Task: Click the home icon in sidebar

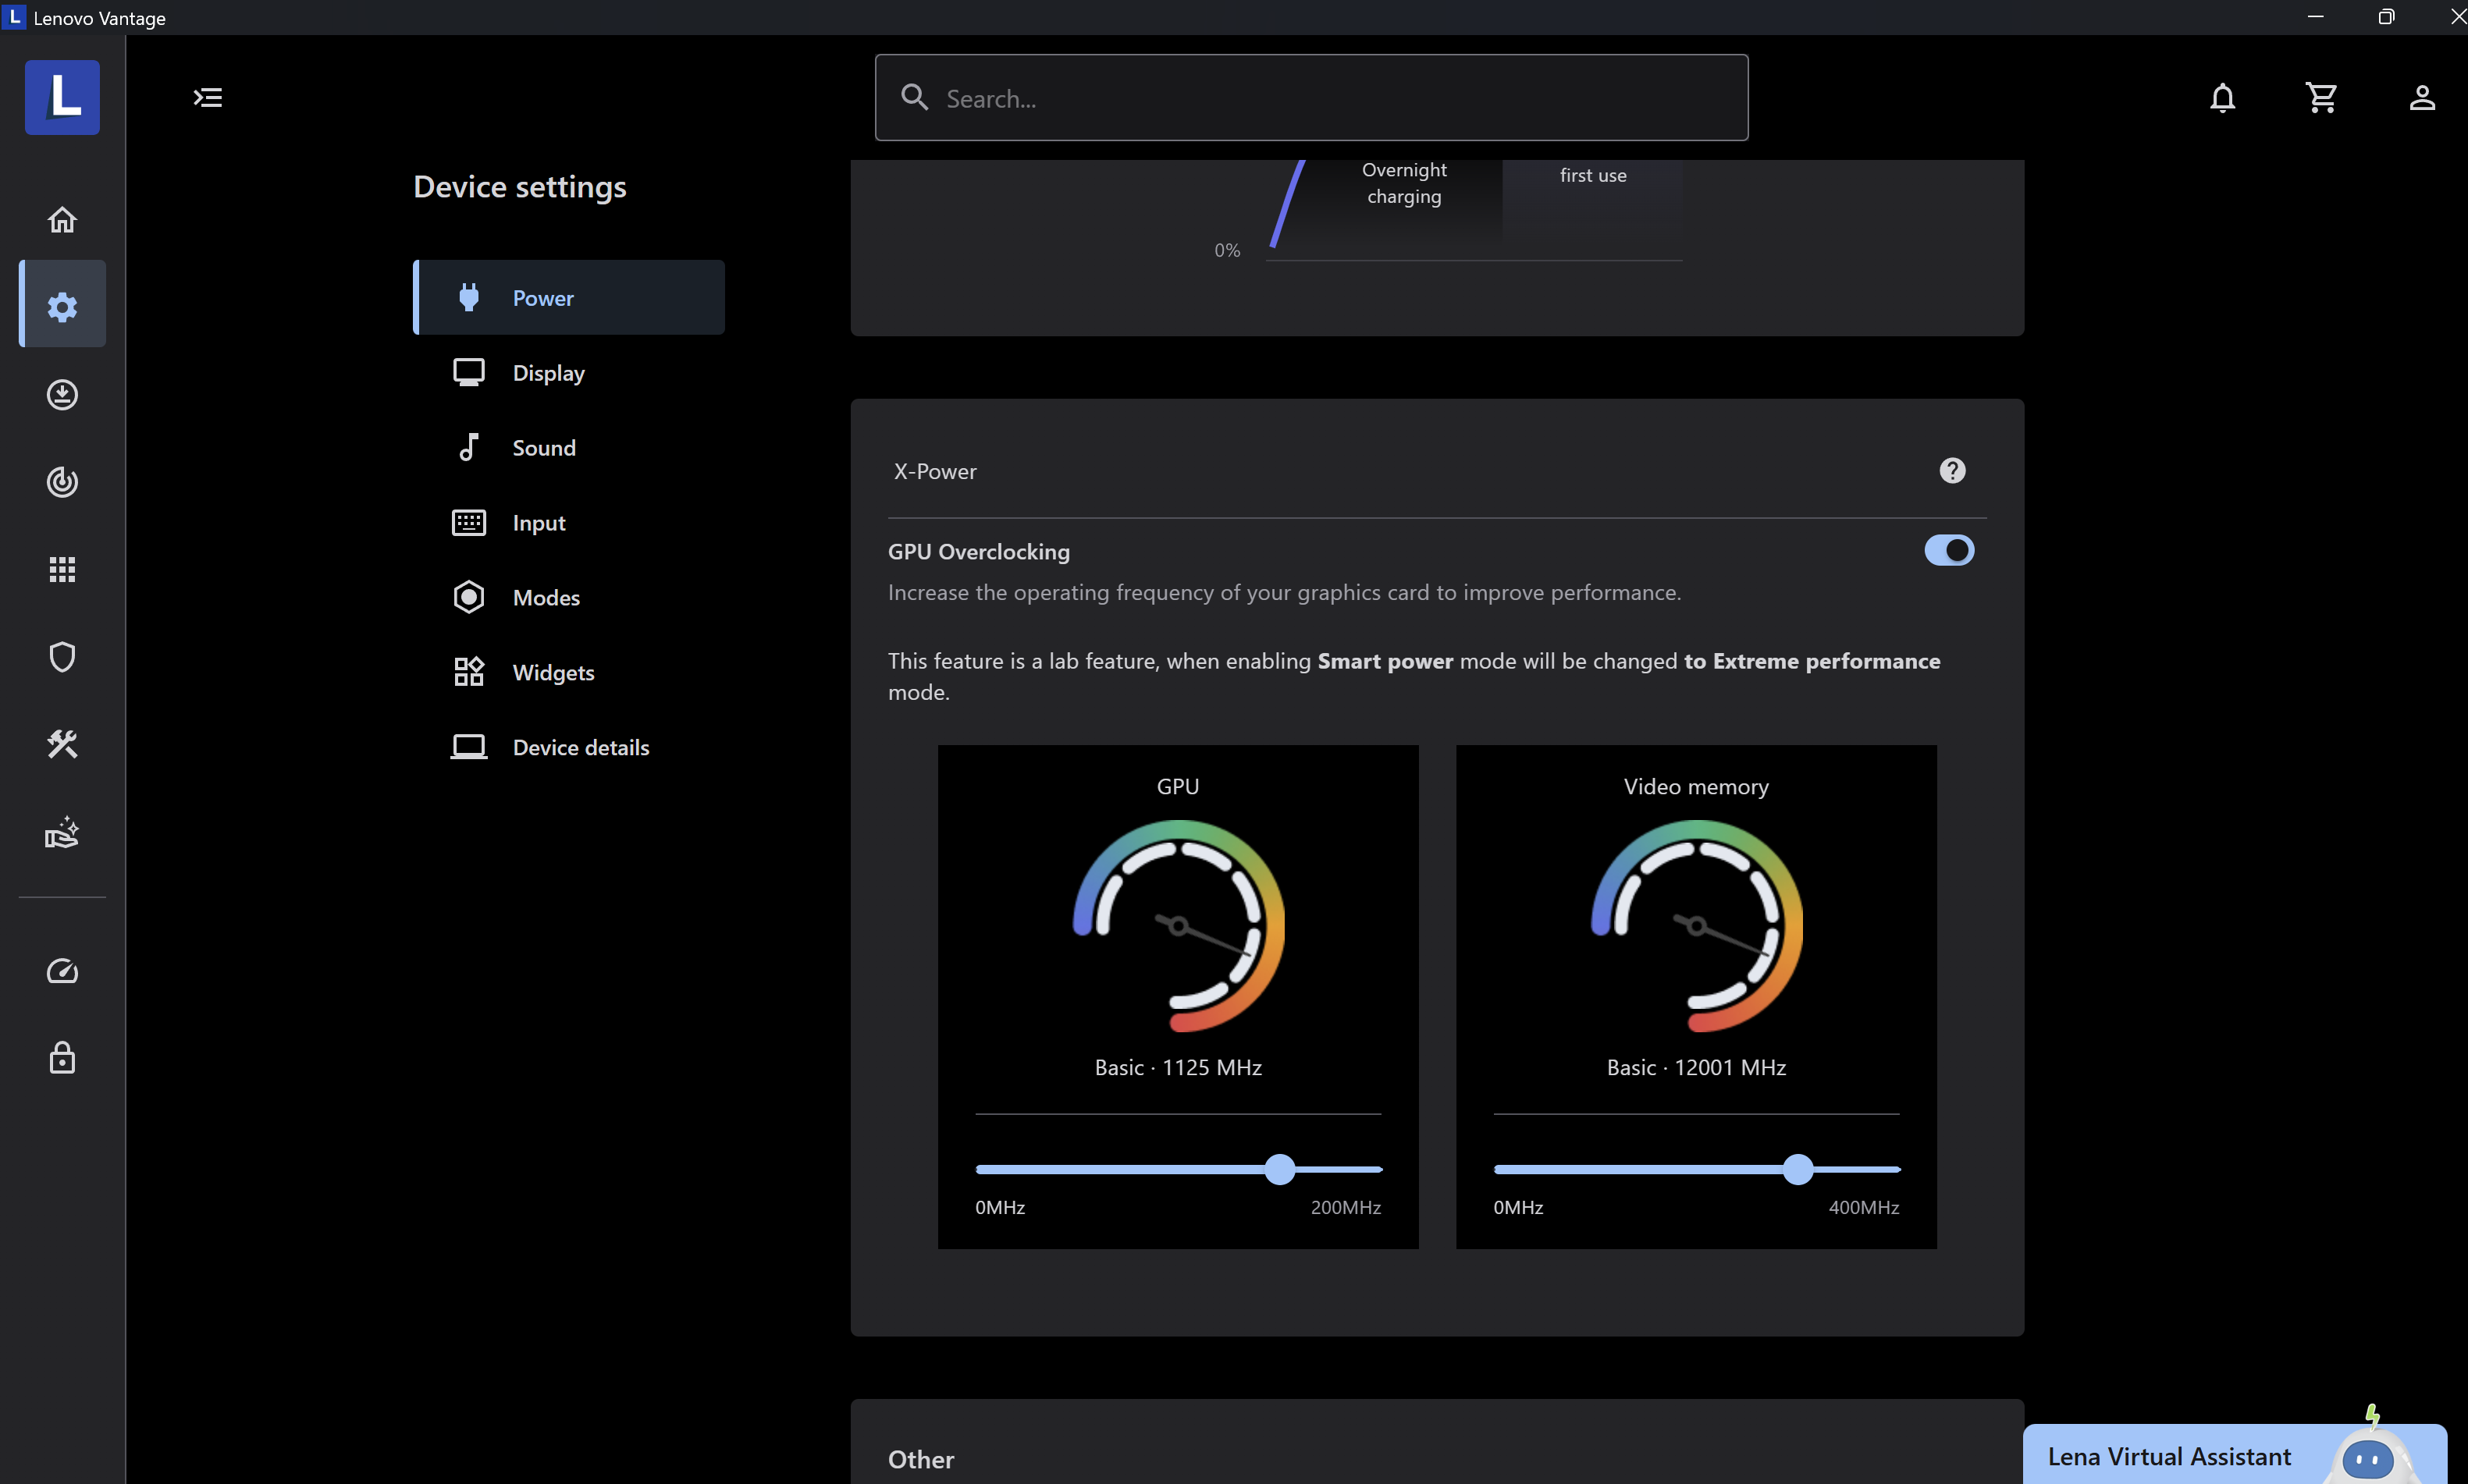Action: pyautogui.click(x=62, y=219)
